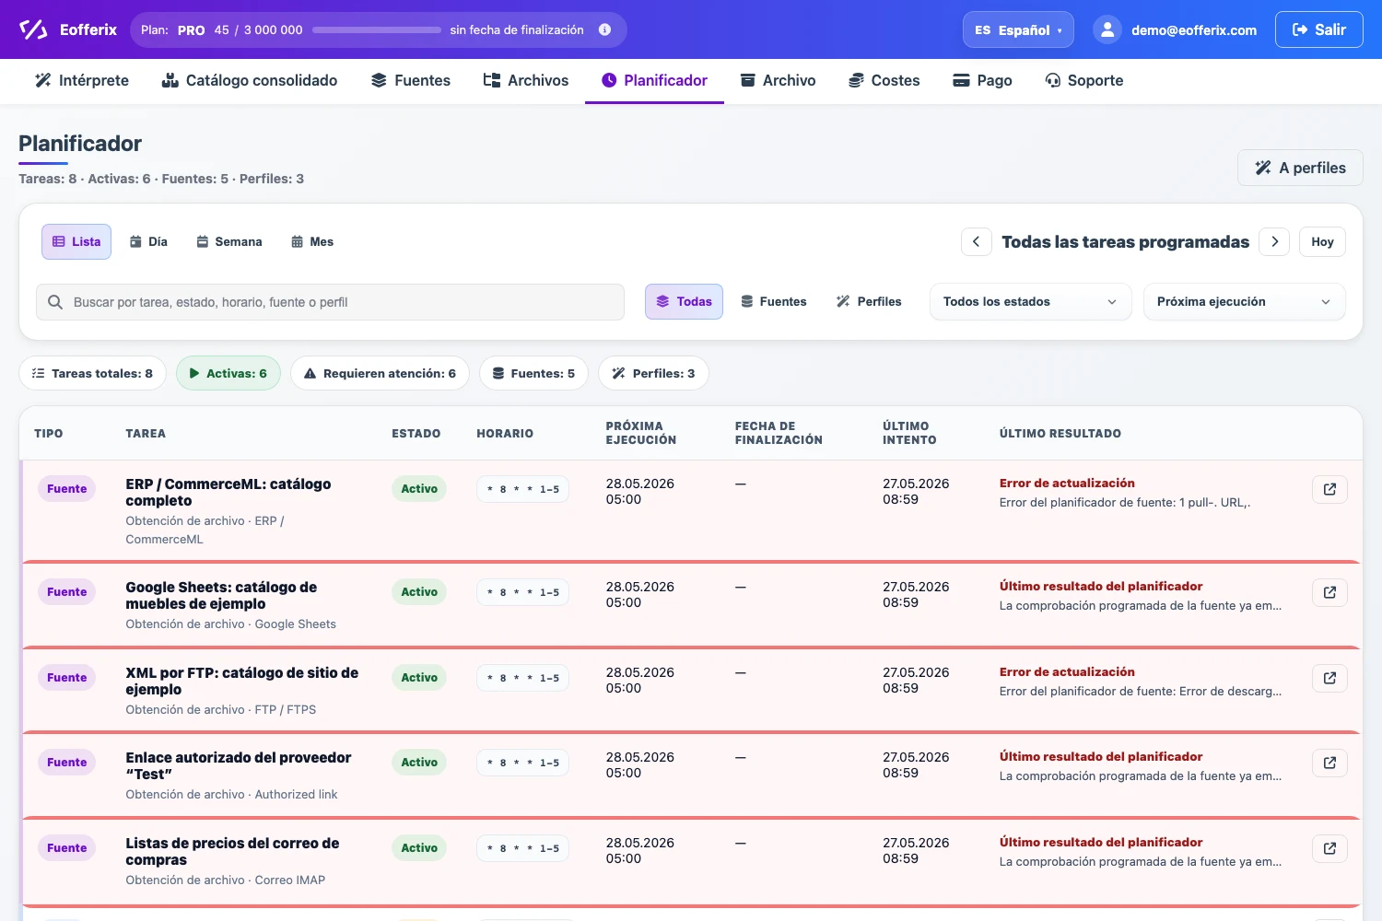This screenshot has width=1382, height=921.
Task: Click cron schedule chip in Google Sheets row
Action: tap(522, 592)
